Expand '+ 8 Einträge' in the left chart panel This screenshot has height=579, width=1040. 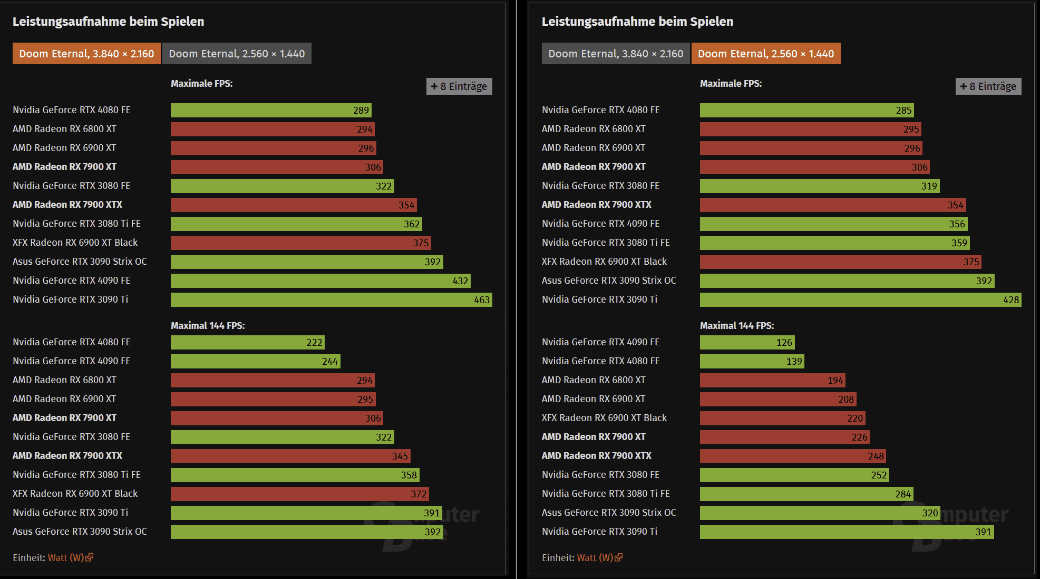(x=459, y=86)
